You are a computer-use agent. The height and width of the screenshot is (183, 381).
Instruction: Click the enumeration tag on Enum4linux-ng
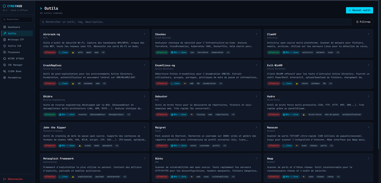click(209, 83)
